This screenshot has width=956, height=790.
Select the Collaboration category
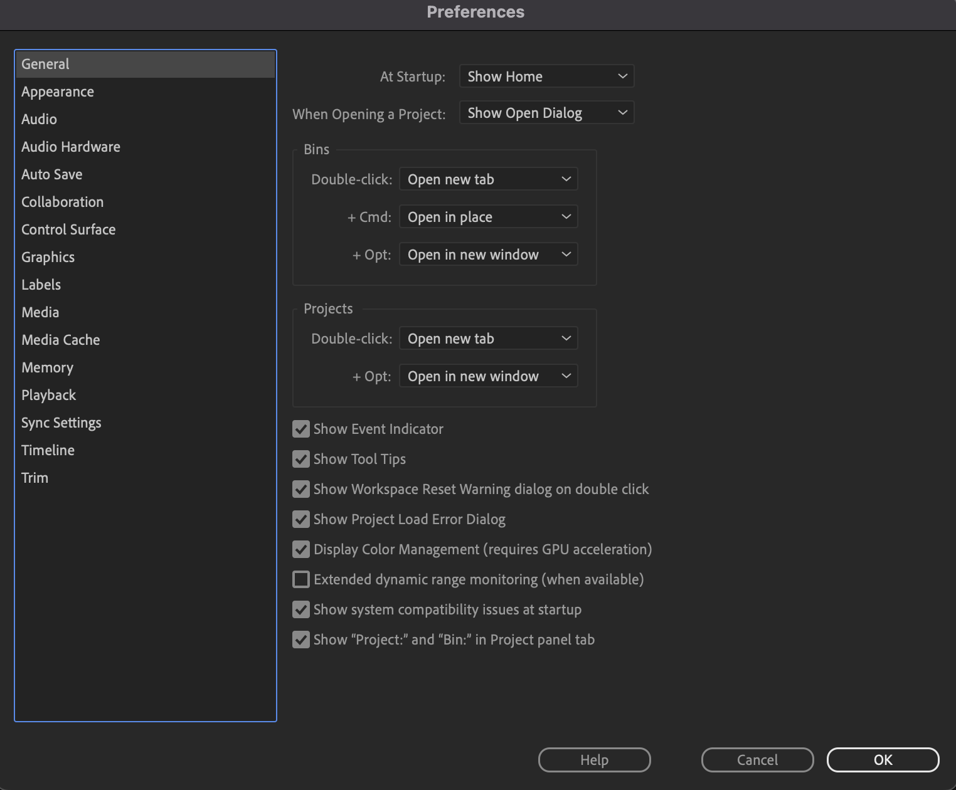pos(62,201)
